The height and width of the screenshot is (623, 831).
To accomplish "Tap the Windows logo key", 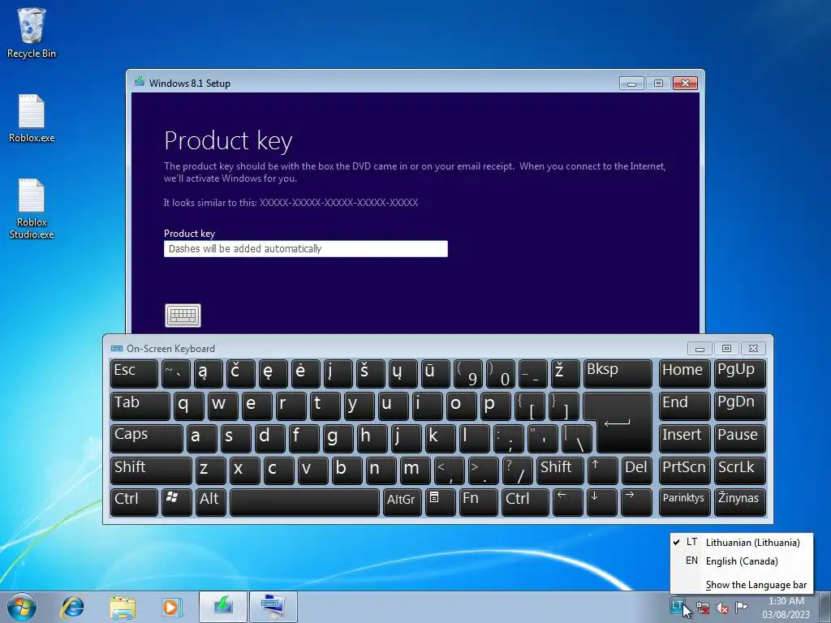I will (176, 502).
